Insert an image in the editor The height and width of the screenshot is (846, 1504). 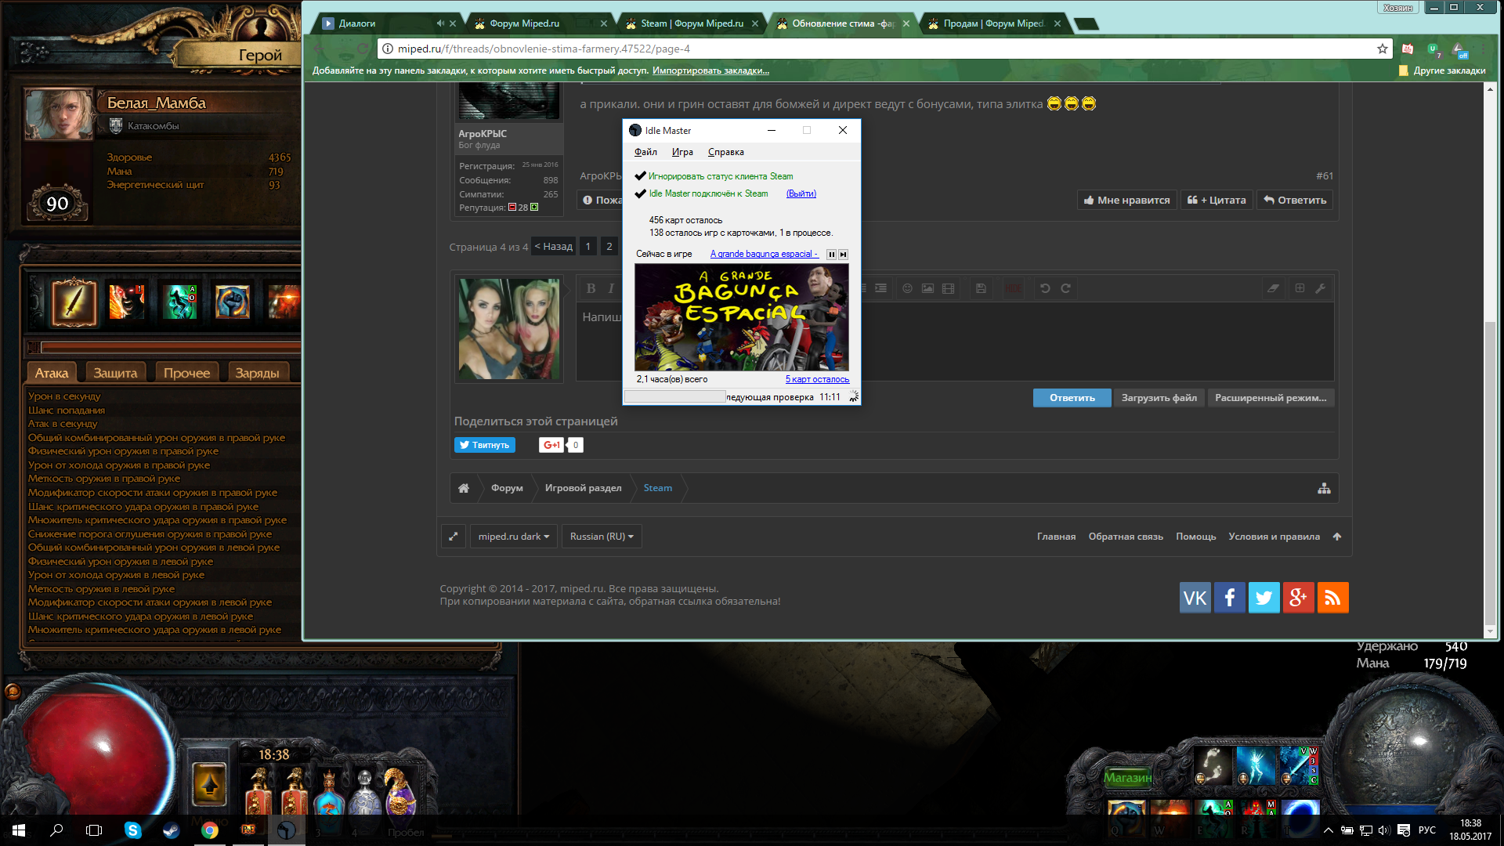927,288
